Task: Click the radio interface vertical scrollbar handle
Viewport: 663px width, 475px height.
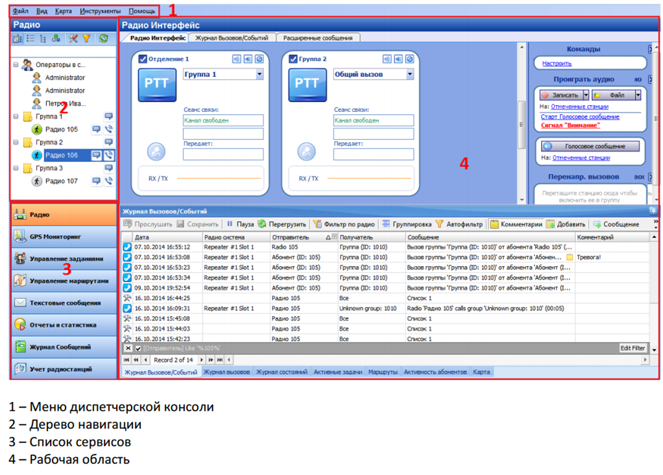Action: coord(521,124)
